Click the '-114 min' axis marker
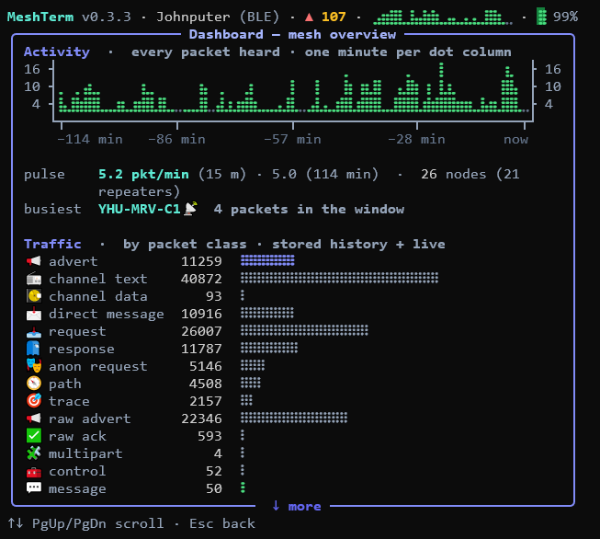This screenshot has width=600, height=539. click(x=90, y=140)
